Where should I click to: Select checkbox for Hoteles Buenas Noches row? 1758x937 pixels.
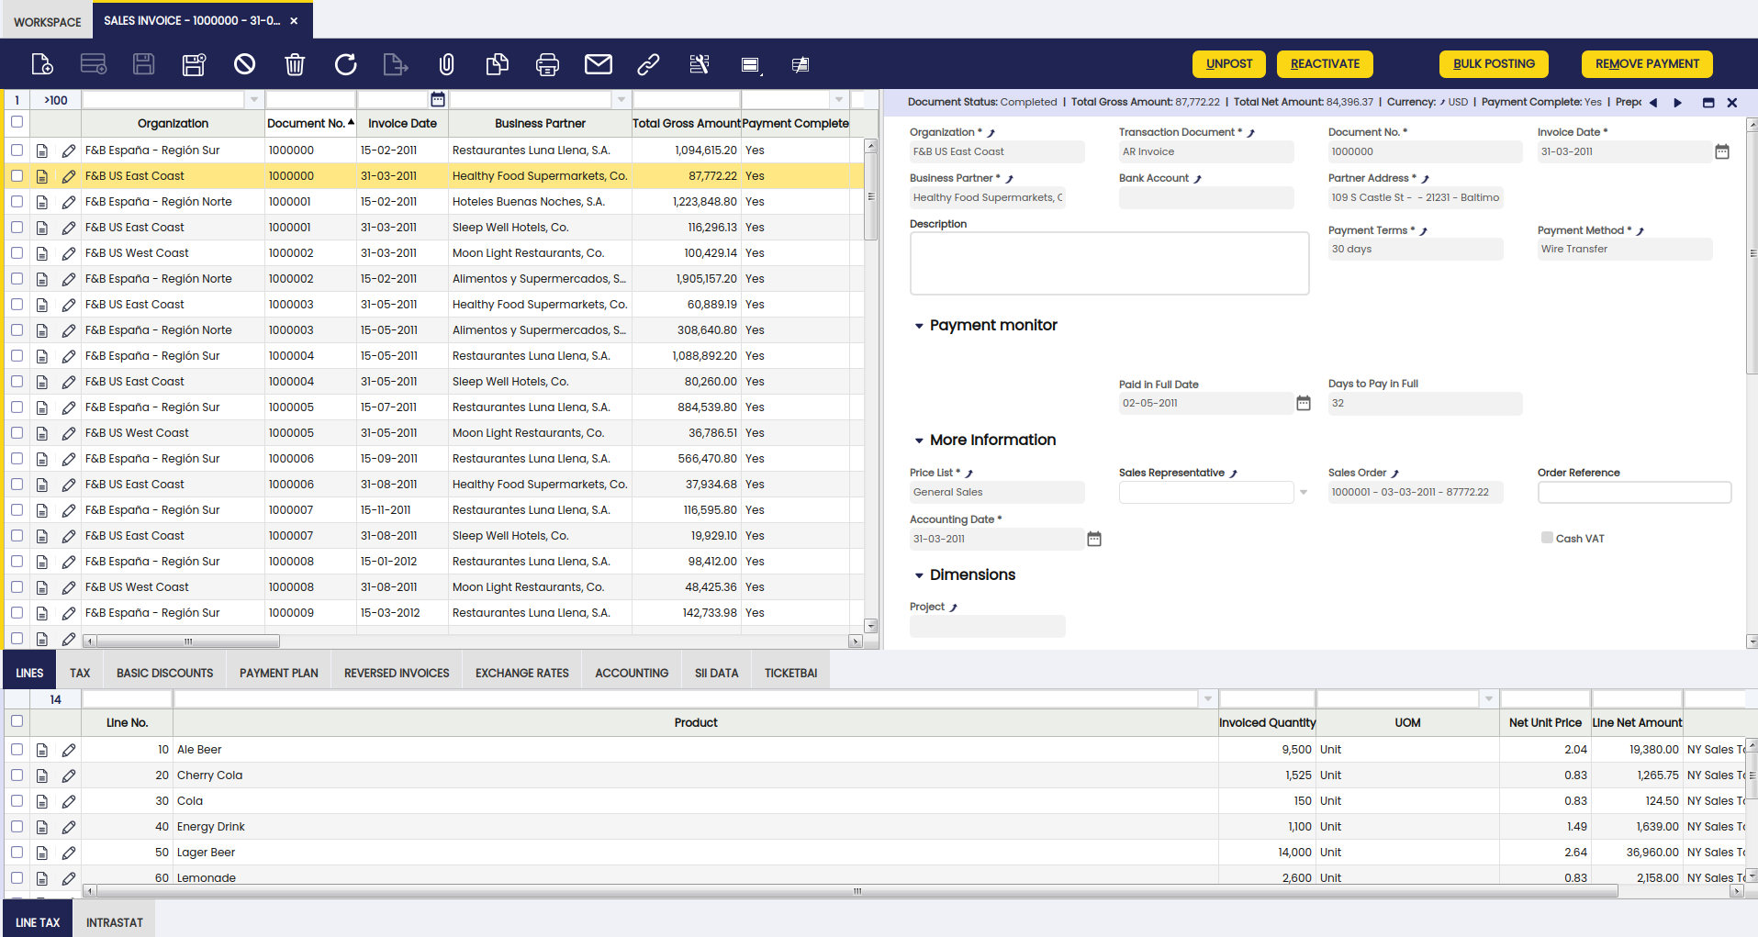pos(17,201)
